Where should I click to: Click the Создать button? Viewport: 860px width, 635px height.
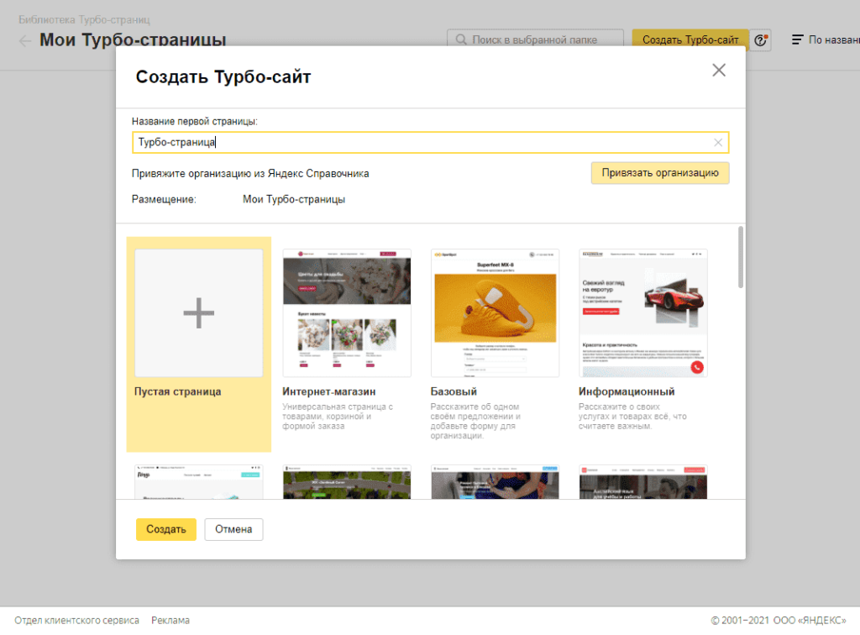(165, 529)
